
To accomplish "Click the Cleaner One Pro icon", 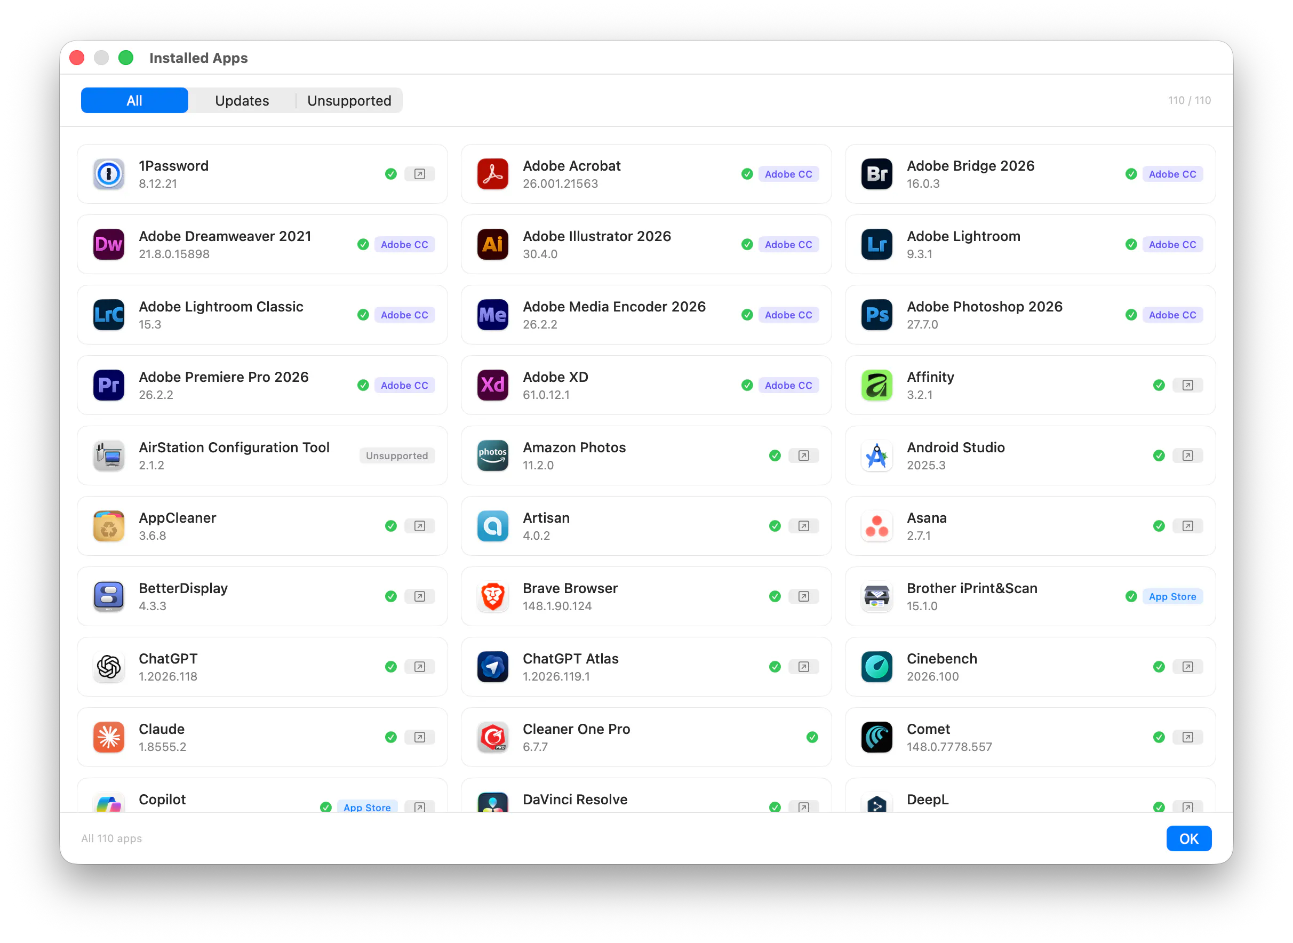I will (x=493, y=737).
